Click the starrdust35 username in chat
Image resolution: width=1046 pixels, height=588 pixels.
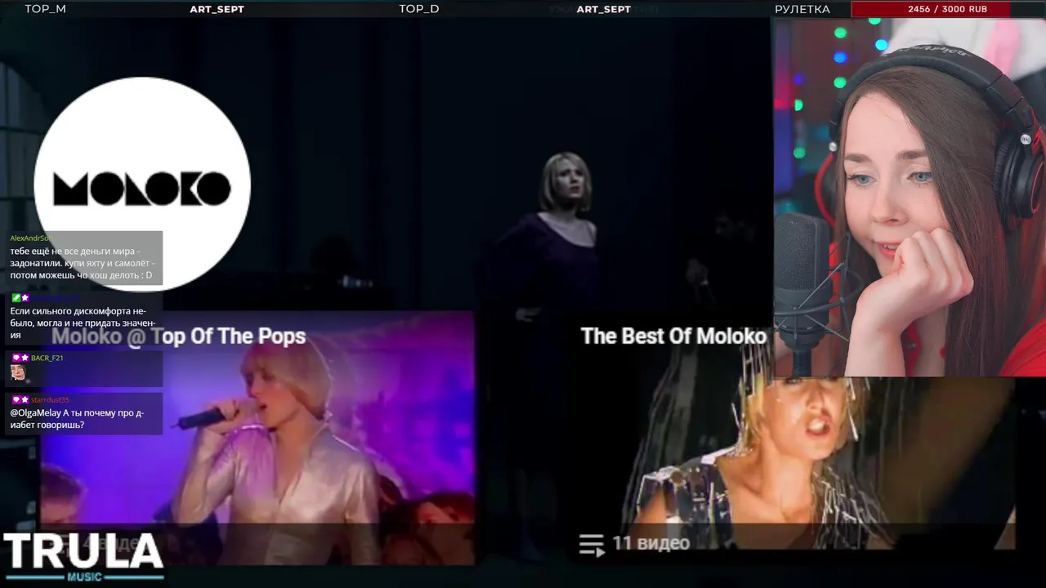pos(50,400)
